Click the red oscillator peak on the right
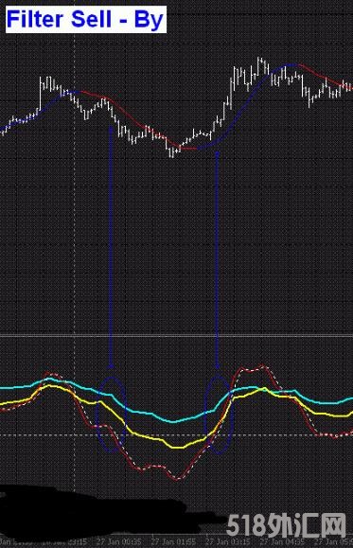This screenshot has height=548, width=353. [x=261, y=366]
